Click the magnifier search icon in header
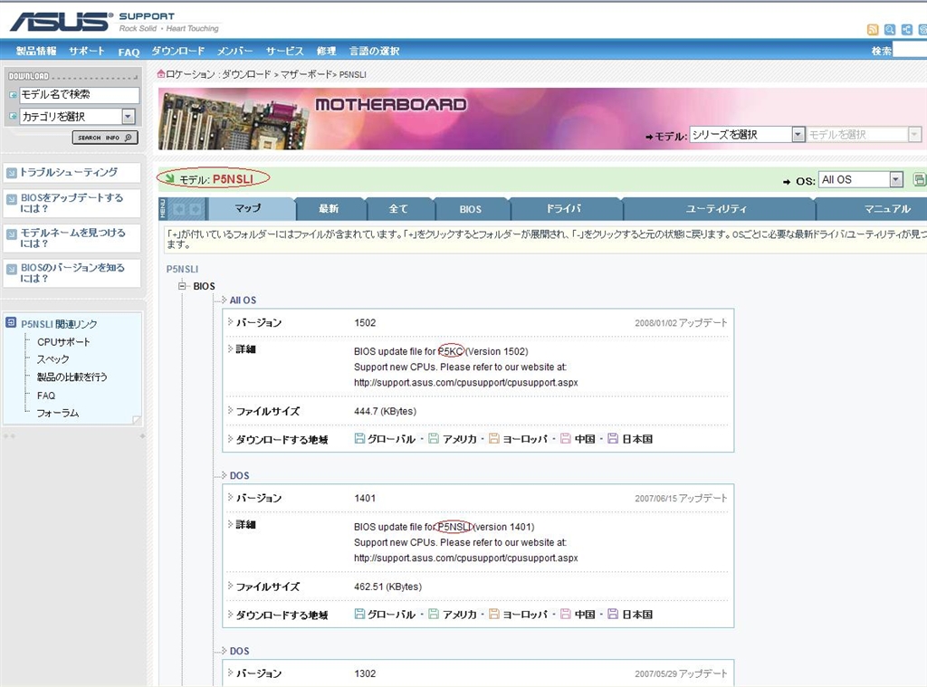 pyautogui.click(x=889, y=30)
